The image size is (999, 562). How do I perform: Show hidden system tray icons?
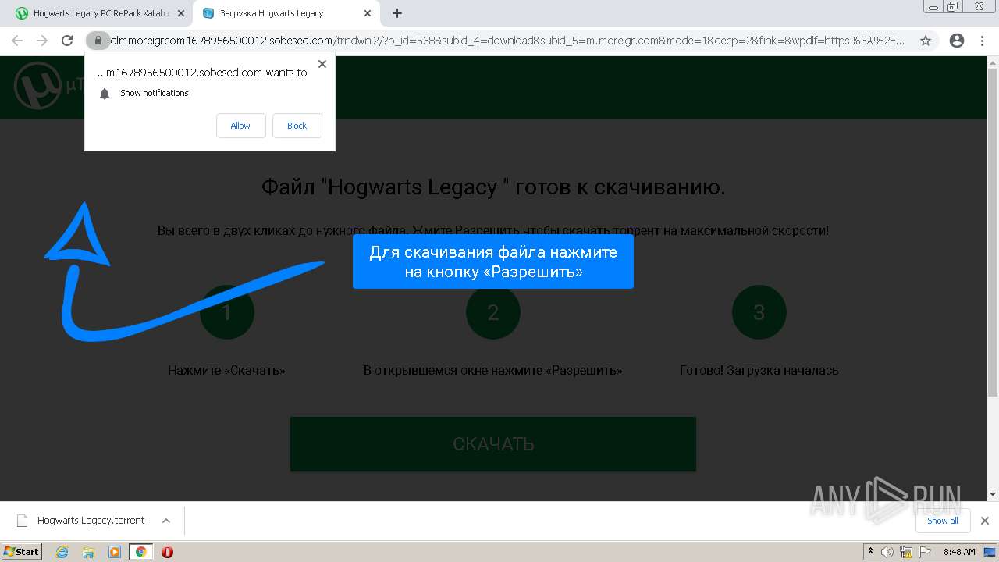pos(870,552)
